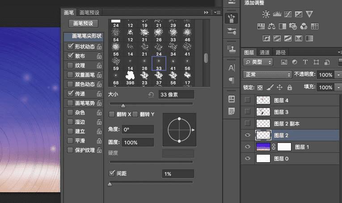This screenshot has height=203, width=342.
Task: Uncheck 传递 checkbox
Action: (70, 93)
